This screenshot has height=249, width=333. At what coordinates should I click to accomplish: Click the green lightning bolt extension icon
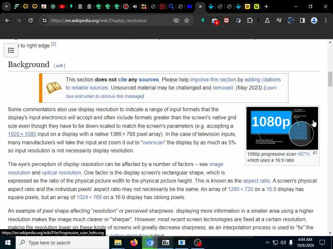pos(203,20)
